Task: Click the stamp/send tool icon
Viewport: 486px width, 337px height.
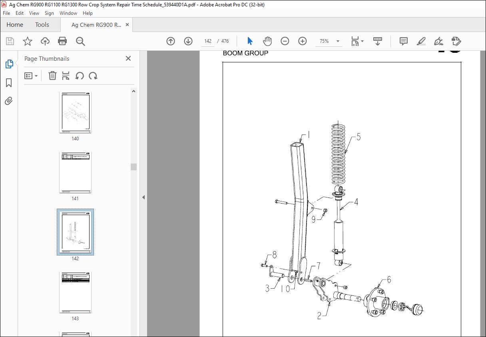Action: [x=456, y=41]
